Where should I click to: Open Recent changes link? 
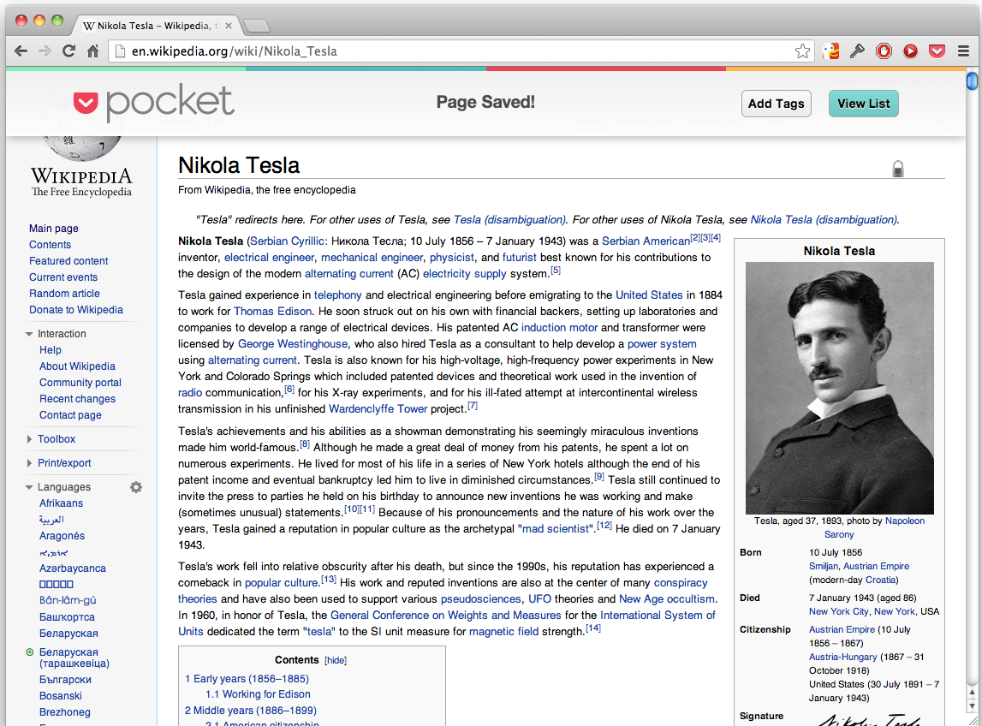(x=78, y=399)
